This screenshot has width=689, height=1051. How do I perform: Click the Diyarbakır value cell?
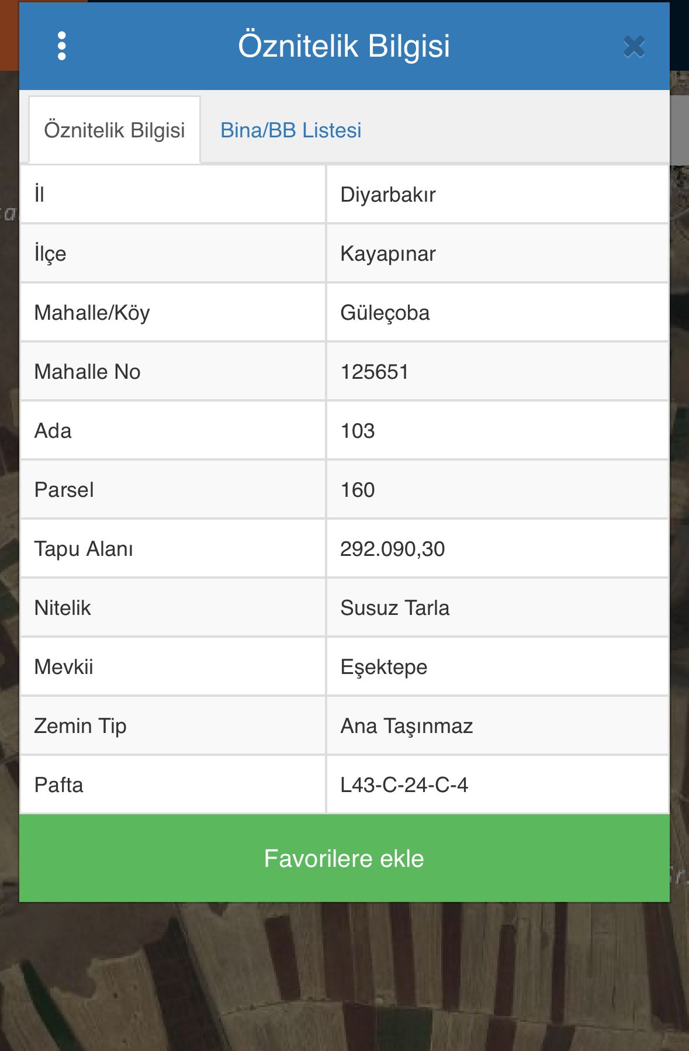(497, 195)
